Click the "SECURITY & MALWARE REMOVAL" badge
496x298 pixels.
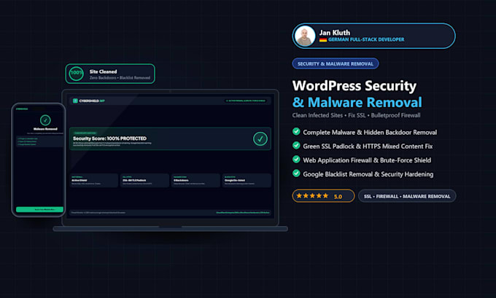pyautogui.click(x=336, y=64)
